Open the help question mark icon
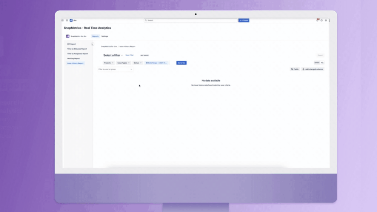Viewport: 377px width, 212px height. click(322, 20)
